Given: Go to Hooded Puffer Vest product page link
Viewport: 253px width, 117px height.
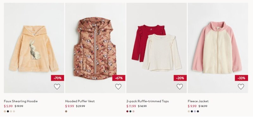Looking at the screenshot, I should pos(80,101).
